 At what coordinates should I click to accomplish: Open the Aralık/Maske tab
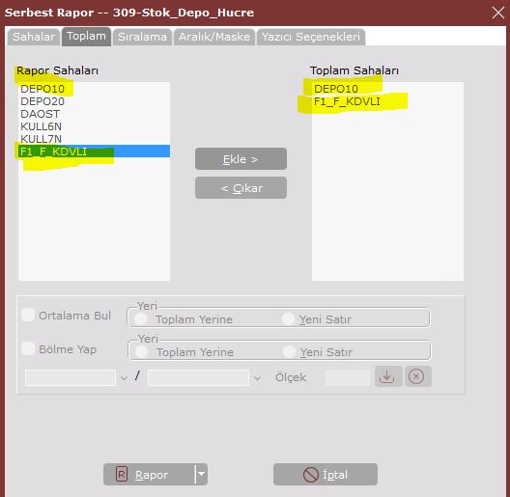214,37
